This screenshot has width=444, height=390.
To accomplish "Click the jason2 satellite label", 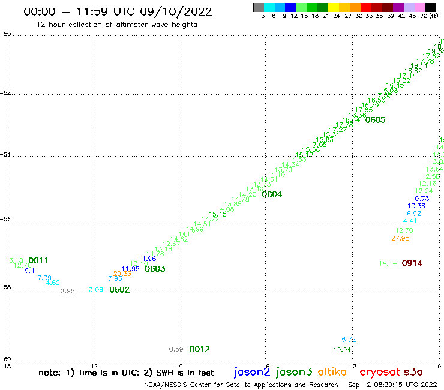I will click(252, 372).
